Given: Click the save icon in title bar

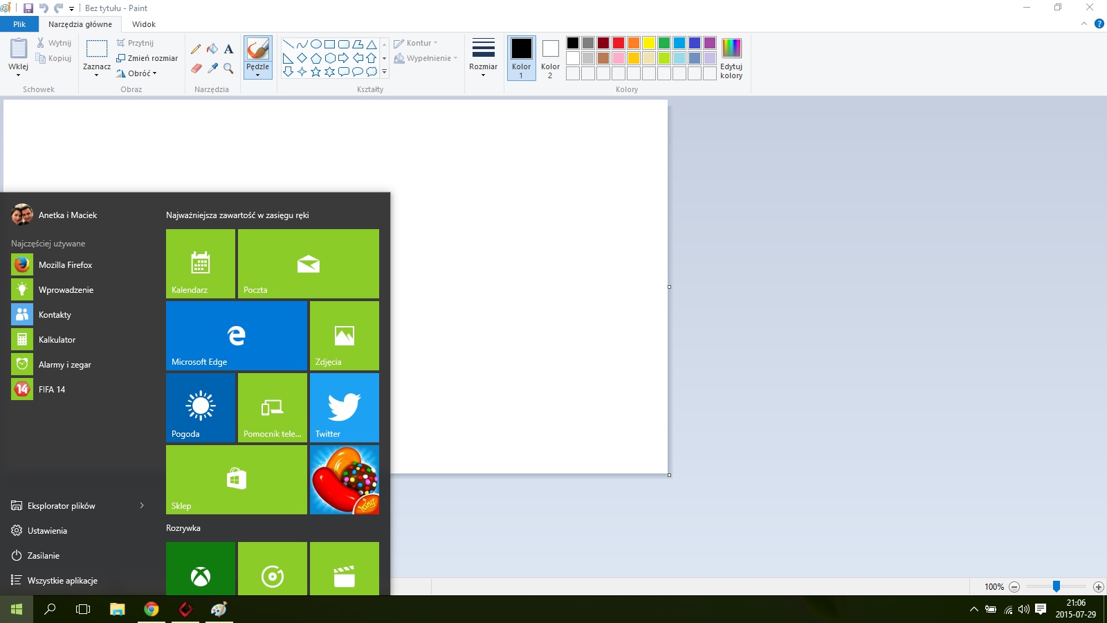Looking at the screenshot, I should pyautogui.click(x=28, y=8).
